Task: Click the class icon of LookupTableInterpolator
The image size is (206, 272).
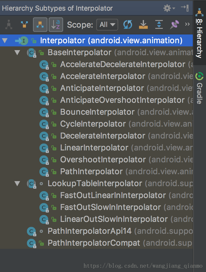Action: click(x=32, y=184)
